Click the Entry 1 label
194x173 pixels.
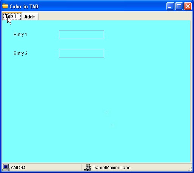pyautogui.click(x=20, y=35)
